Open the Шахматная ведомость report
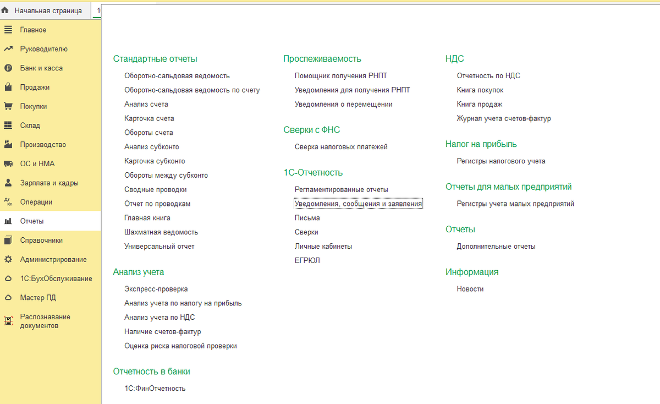Screen dimensions: 660x404 pos(161,232)
